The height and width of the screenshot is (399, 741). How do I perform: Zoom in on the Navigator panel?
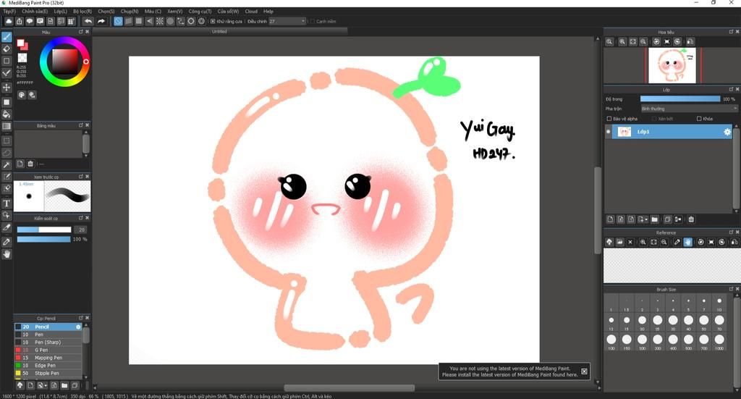tap(622, 41)
